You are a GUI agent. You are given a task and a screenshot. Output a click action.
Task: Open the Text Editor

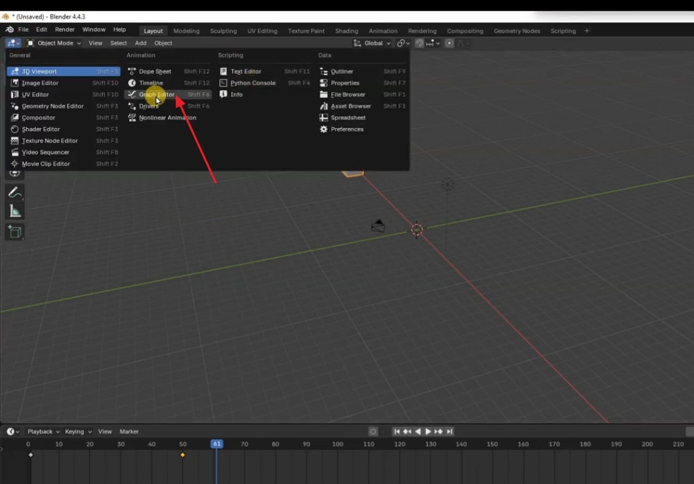(x=264, y=71)
